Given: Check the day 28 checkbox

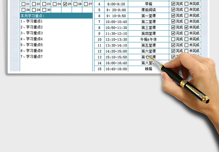Looking at the screenshot, I should (x=24, y=10).
